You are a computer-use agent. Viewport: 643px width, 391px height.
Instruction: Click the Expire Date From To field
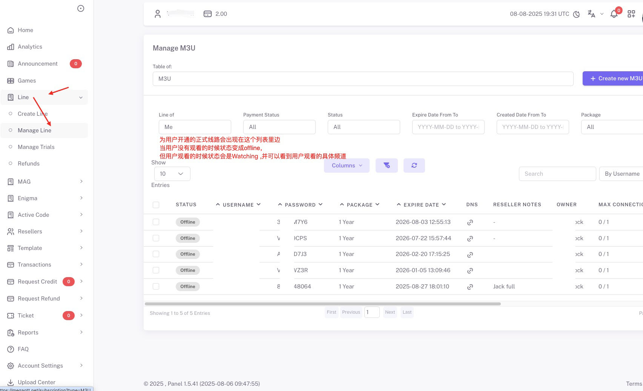(x=448, y=127)
